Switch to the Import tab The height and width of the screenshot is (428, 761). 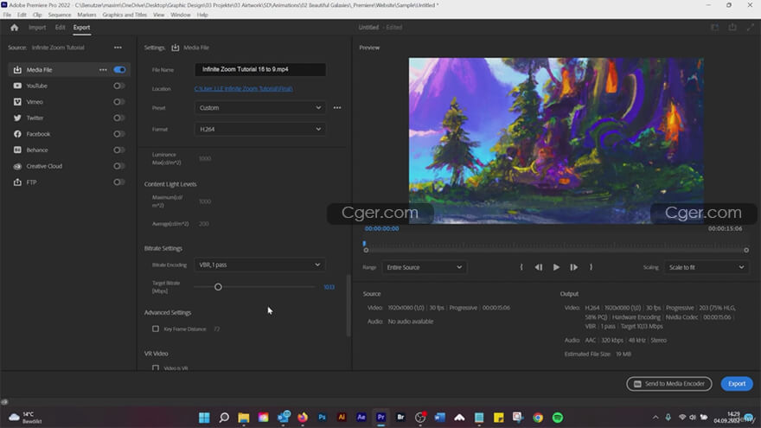(x=37, y=28)
